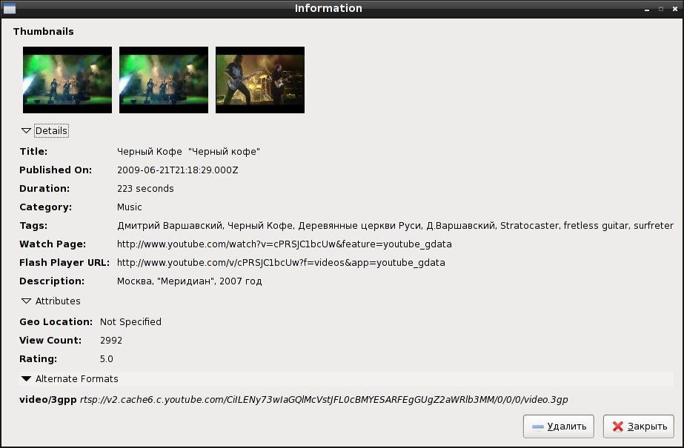
Task: Click the rtsp video.3gp stream URL
Action: (324, 400)
